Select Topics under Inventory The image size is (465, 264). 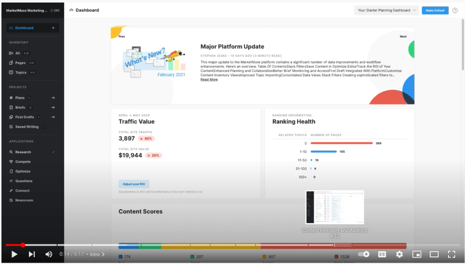pyautogui.click(x=21, y=72)
